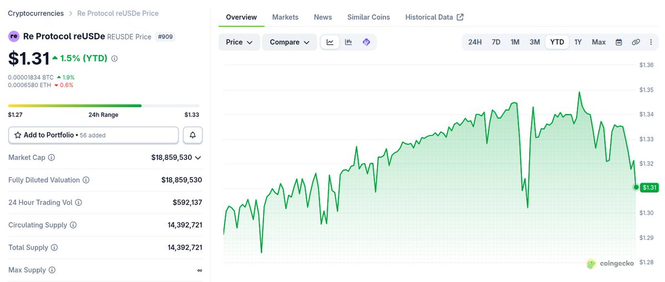Select the 1M time range
The height and width of the screenshot is (282, 665).
tap(515, 42)
